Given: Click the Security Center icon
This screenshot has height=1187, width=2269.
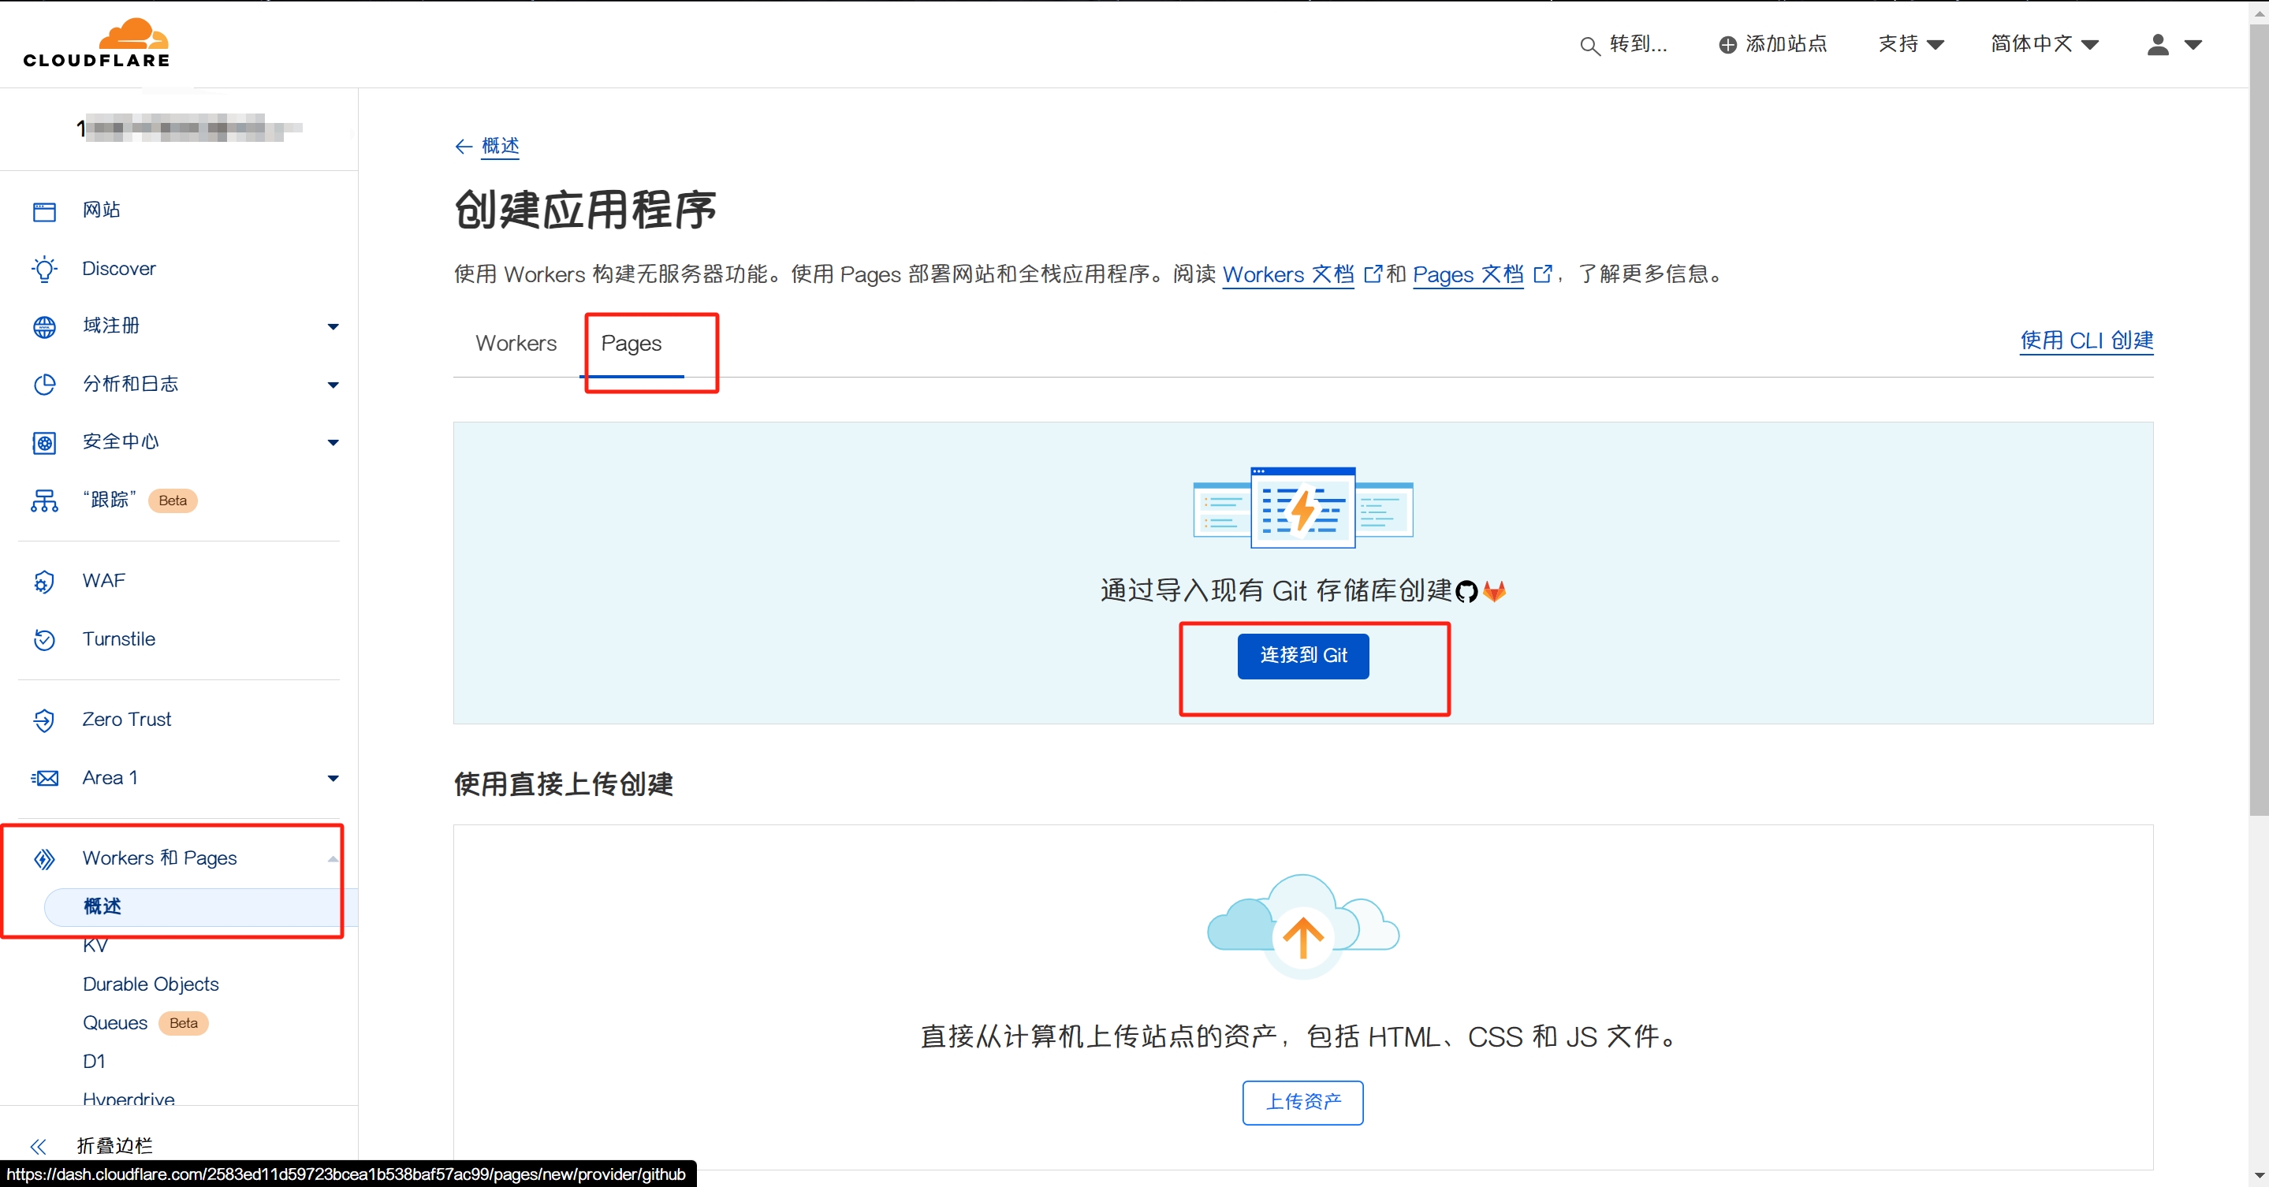Looking at the screenshot, I should [44, 443].
